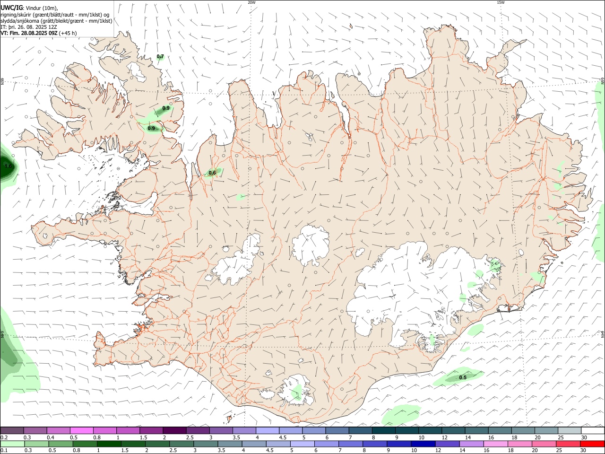
Task: Pick the upper legend swatch labeled 4.5
Action: [x=290, y=430]
